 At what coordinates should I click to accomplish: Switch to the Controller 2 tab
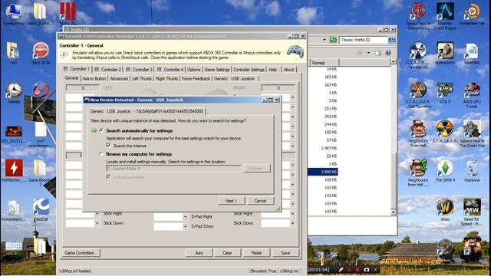pyautogui.click(x=108, y=70)
